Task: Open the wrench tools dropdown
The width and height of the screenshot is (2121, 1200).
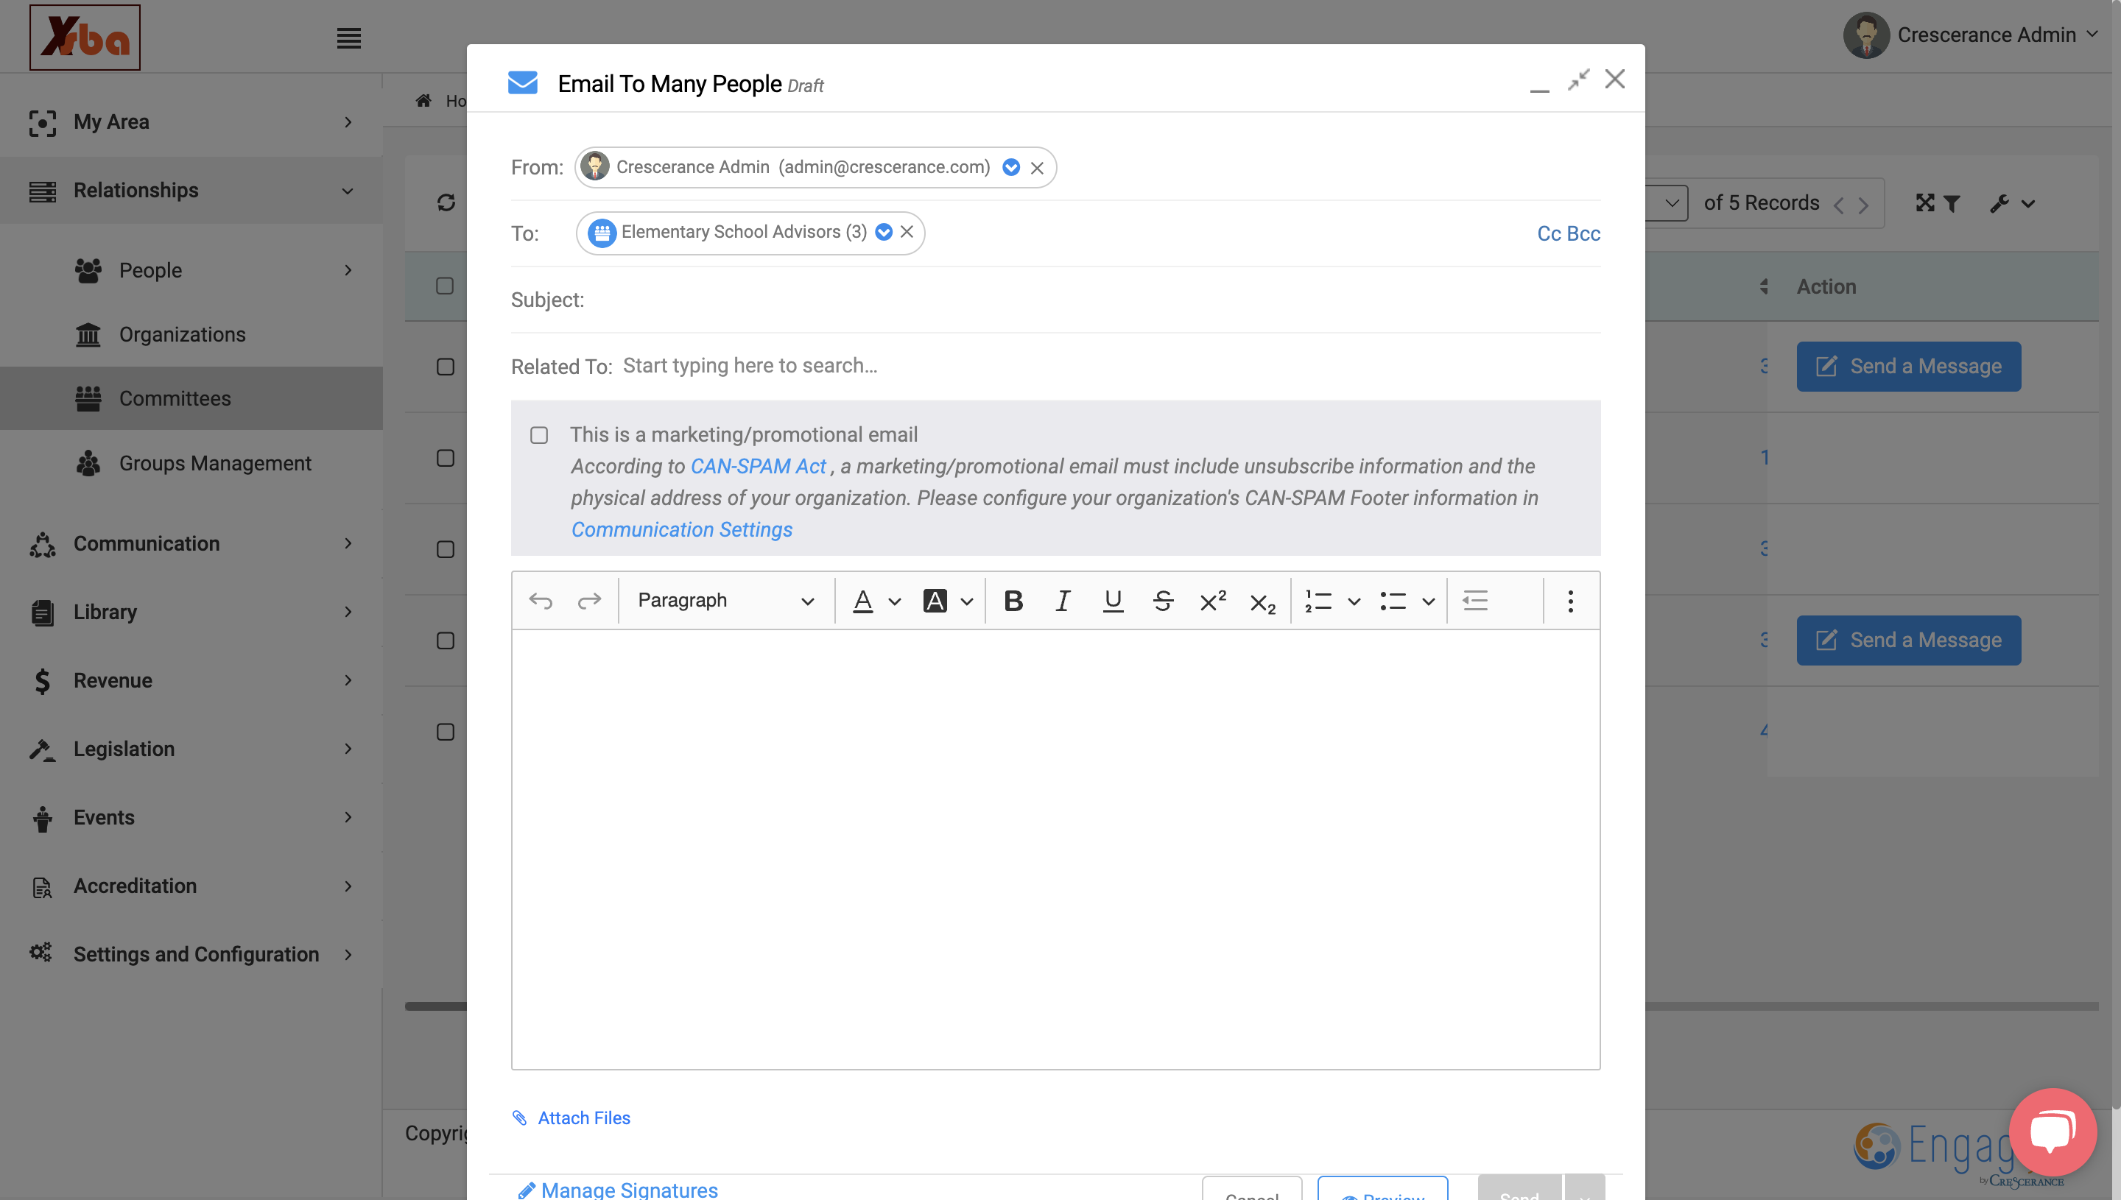Action: [2012, 204]
